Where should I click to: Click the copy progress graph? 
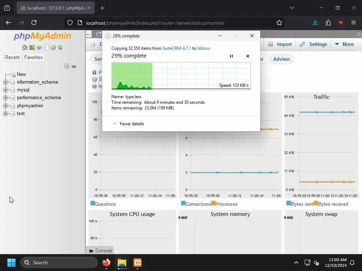coord(181,76)
